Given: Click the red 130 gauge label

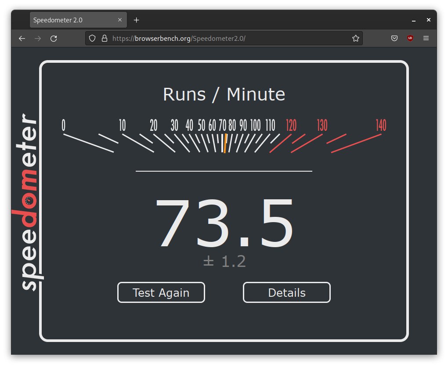Looking at the screenshot, I should (x=322, y=125).
